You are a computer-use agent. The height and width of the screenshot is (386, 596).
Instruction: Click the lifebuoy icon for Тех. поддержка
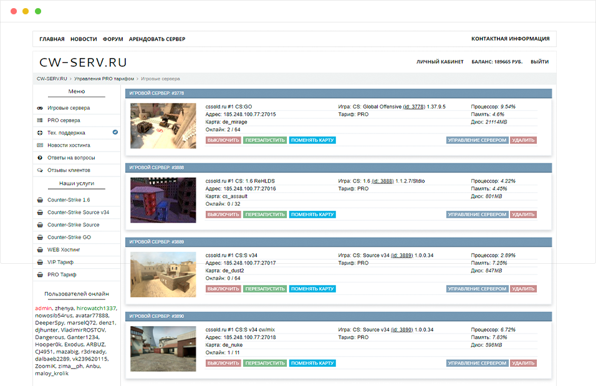[41, 133]
